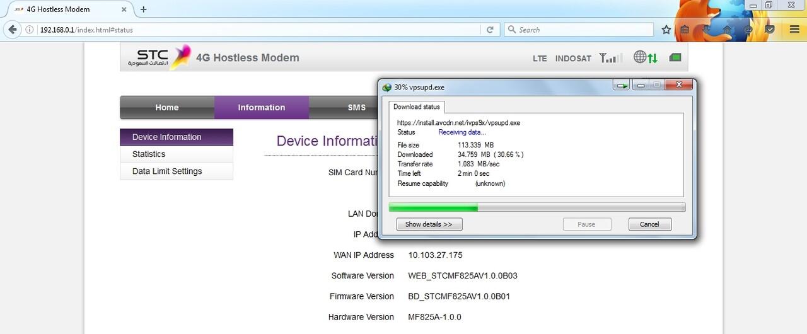Open Data Limit Settings in sidebar
The height and width of the screenshot is (334, 807).
(177, 171)
